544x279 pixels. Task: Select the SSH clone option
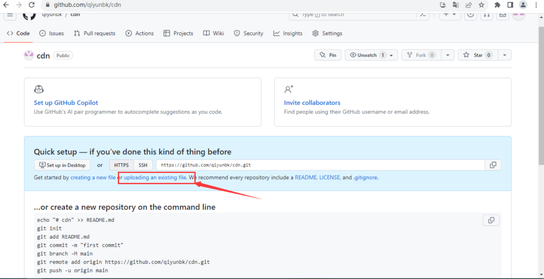(143, 165)
